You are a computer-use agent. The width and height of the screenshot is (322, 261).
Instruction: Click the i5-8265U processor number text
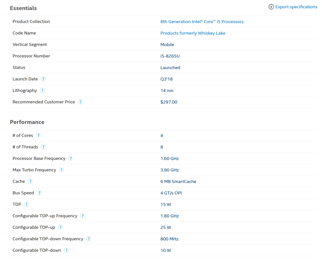coord(170,56)
